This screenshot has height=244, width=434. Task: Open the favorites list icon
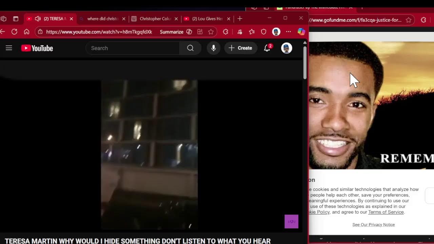point(252,32)
